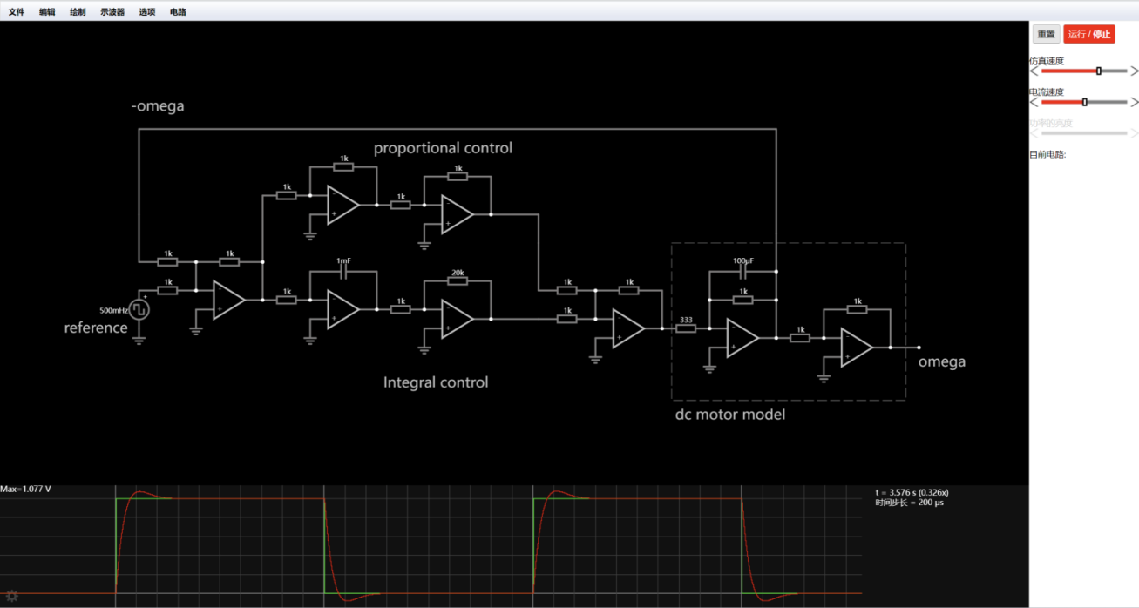Select 1k resistor connected to square wave source
Screen dimensions: 1139x608
tap(167, 290)
